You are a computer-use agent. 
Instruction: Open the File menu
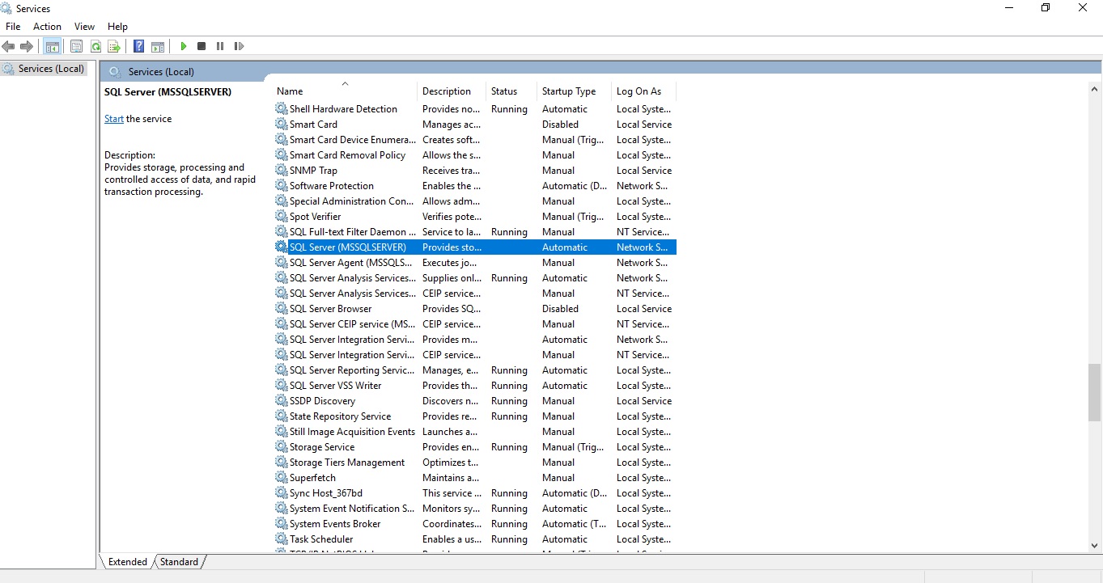coord(13,27)
